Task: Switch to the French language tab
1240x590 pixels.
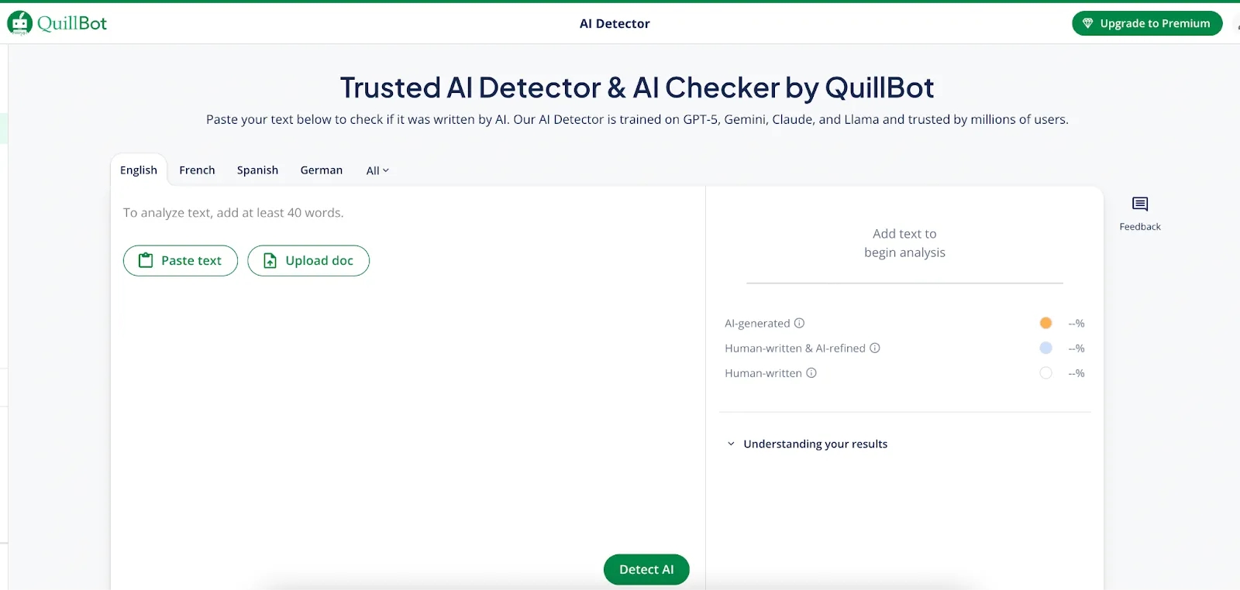Action: click(x=197, y=170)
